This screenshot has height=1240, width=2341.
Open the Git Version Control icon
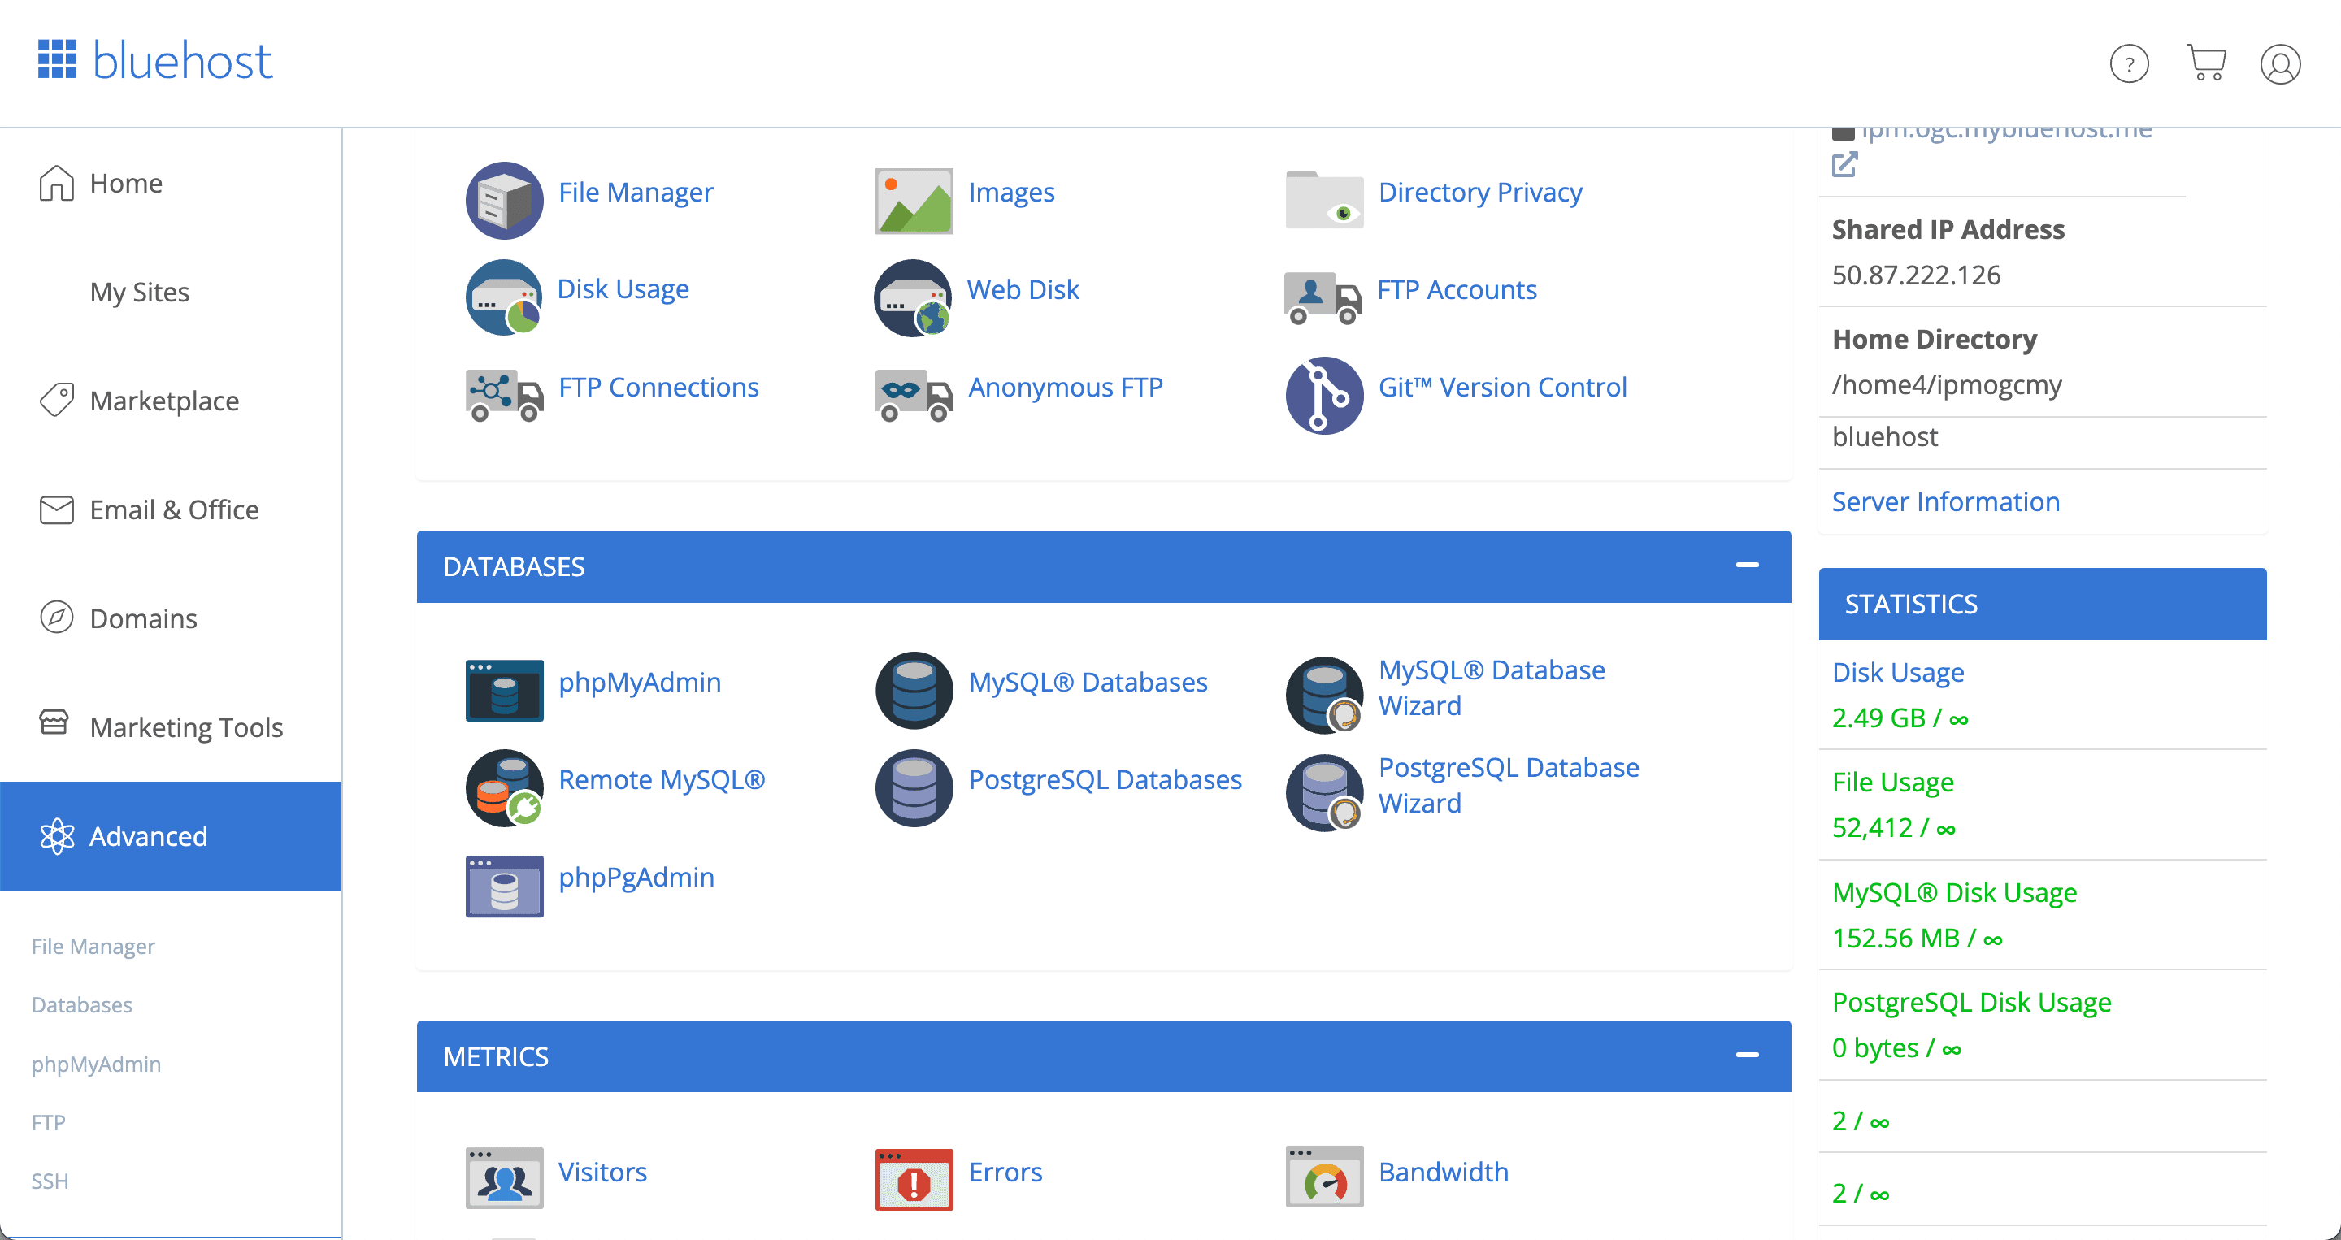1324,395
